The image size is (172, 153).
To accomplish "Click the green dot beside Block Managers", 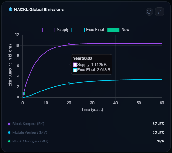I will pos(9,141).
